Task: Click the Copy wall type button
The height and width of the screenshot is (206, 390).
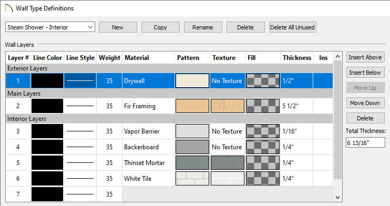Action: 160,27
